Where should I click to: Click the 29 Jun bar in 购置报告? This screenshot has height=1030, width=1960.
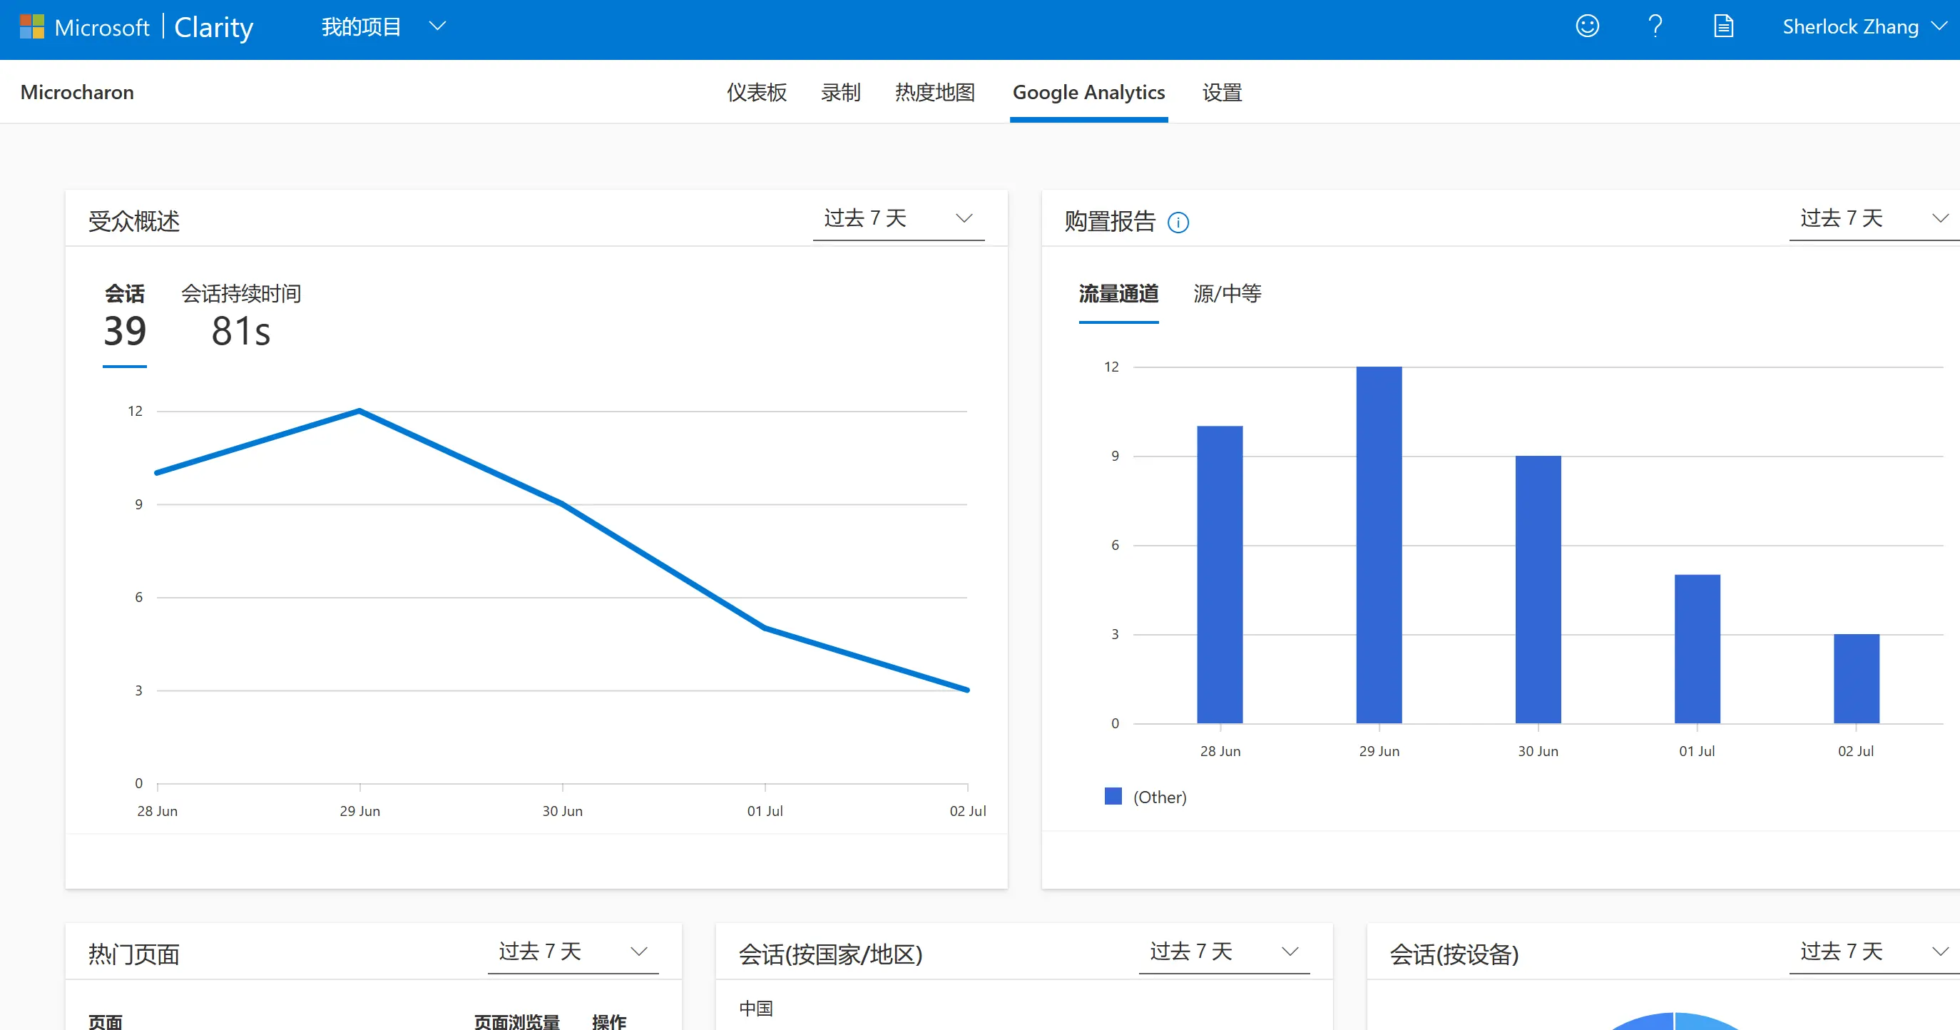pos(1379,545)
